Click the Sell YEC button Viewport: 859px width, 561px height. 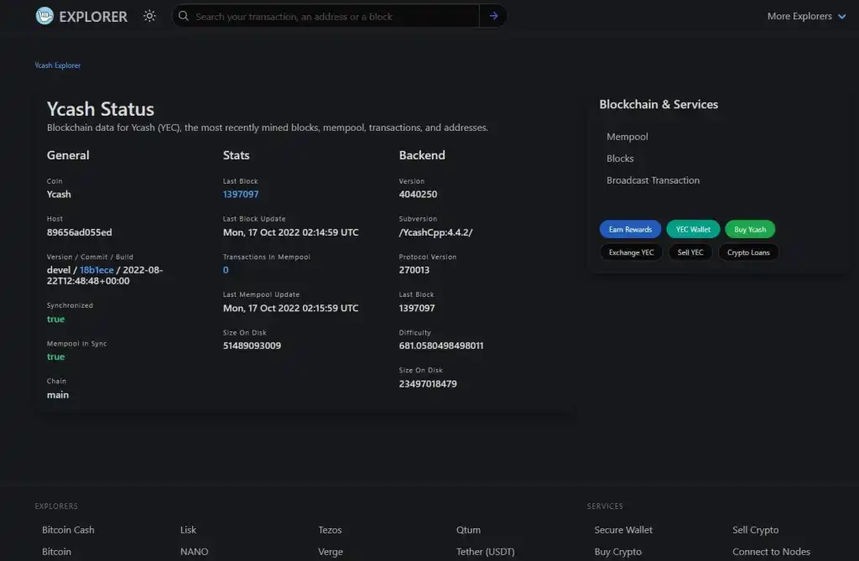coord(690,252)
